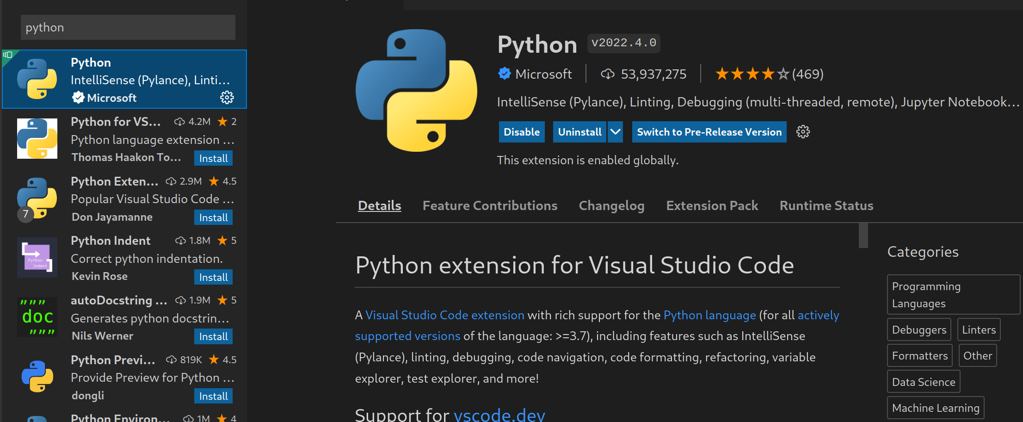Open the manage gear on the installed Python extension
Screen dimensions: 1023x422
[226, 98]
